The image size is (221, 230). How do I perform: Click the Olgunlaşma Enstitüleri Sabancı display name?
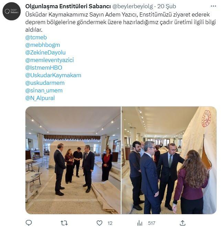pyautogui.click(x=68, y=6)
